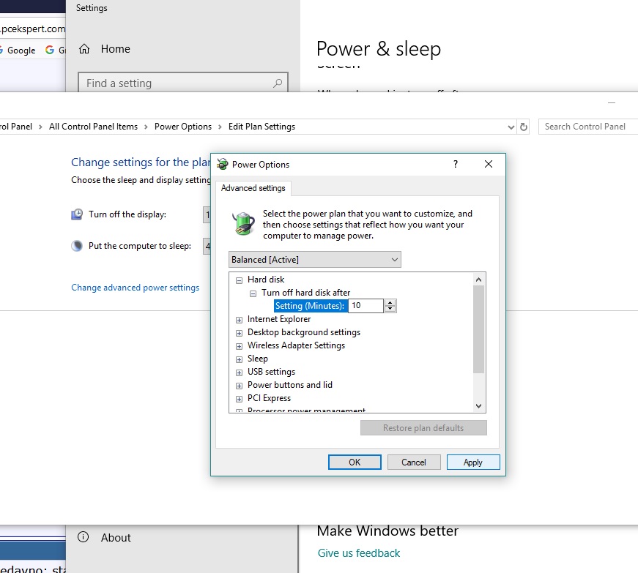Image resolution: width=638 pixels, height=573 pixels.
Task: Click the settings tree vertical scrollbar
Action: [479, 329]
